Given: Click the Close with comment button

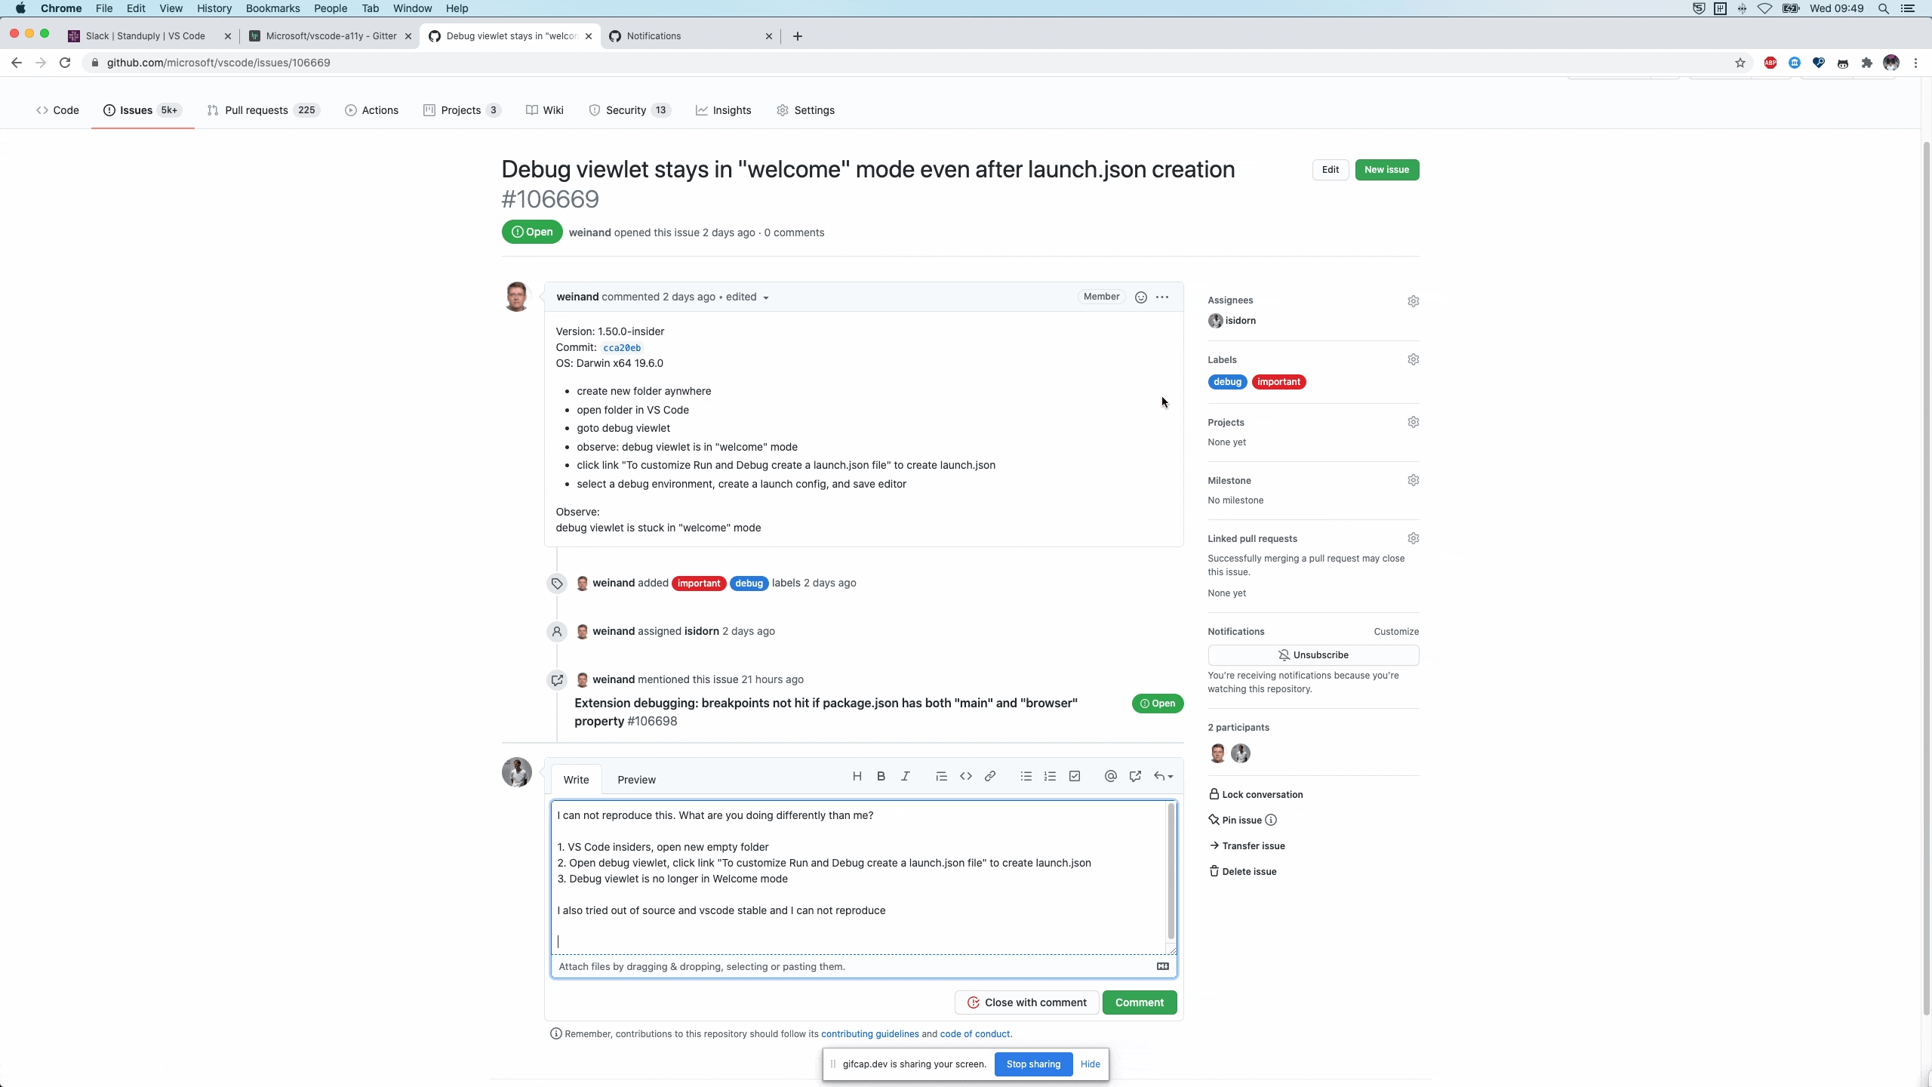Looking at the screenshot, I should coord(1026,1002).
